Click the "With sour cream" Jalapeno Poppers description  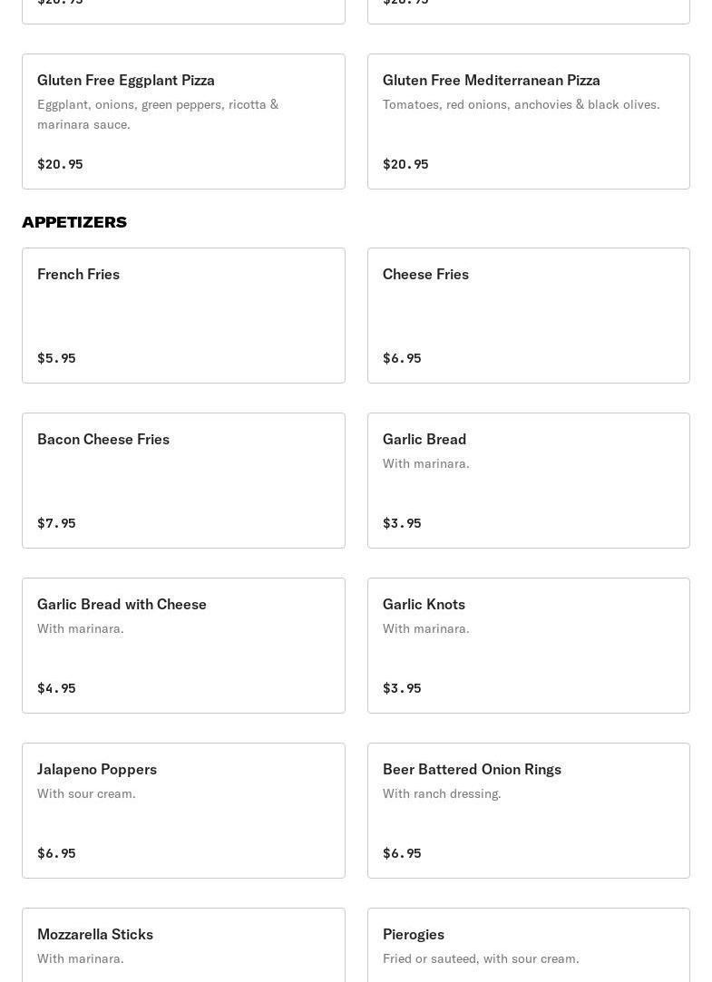pos(86,793)
